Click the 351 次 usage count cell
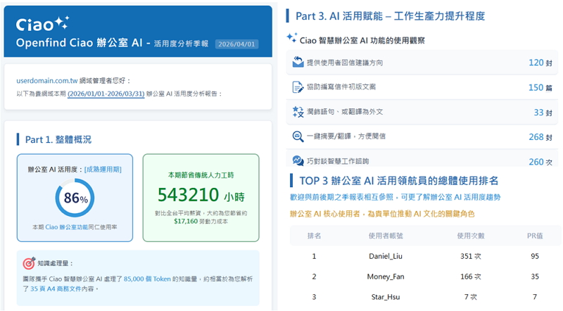 click(471, 256)
